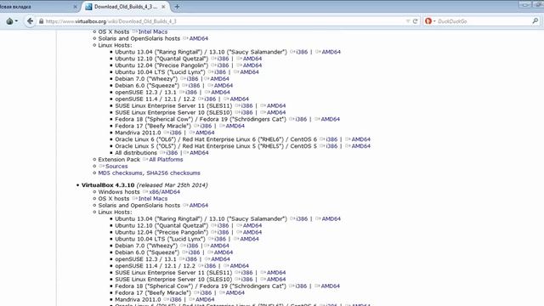Open AMD64 link for Mandriva 2011.0 upper list
This screenshot has width=544, height=306.
click(x=205, y=133)
